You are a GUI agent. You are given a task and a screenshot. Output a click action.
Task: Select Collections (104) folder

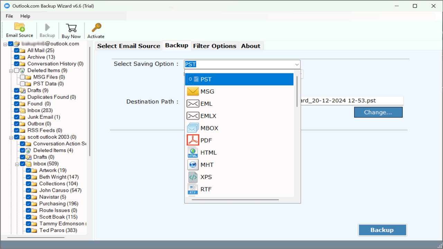58,184
